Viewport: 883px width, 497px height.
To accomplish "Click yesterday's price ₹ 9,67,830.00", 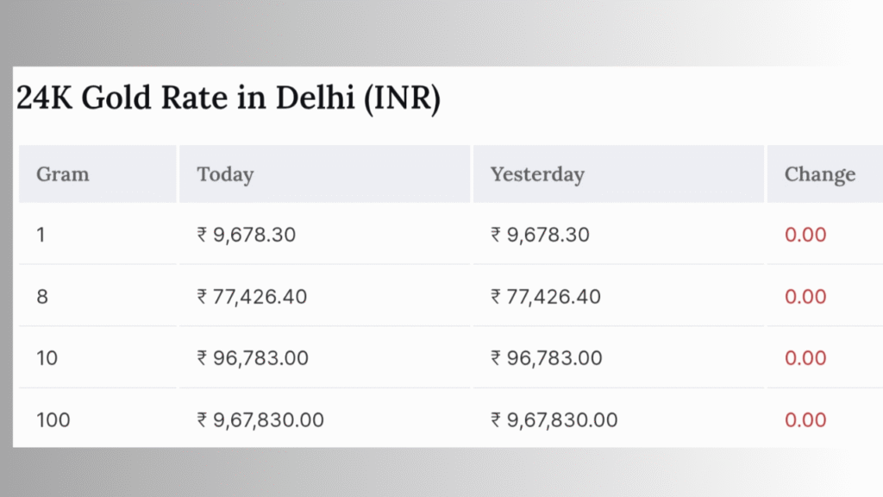I will click(x=554, y=420).
